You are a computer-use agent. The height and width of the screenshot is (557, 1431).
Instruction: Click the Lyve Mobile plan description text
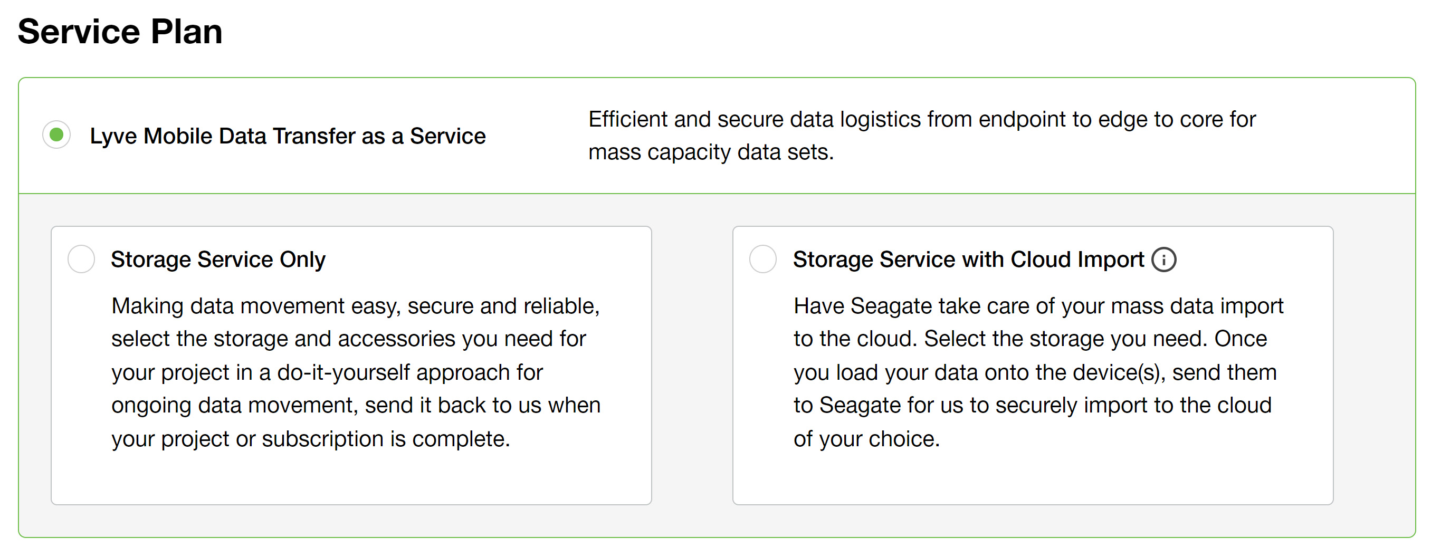[x=921, y=136]
